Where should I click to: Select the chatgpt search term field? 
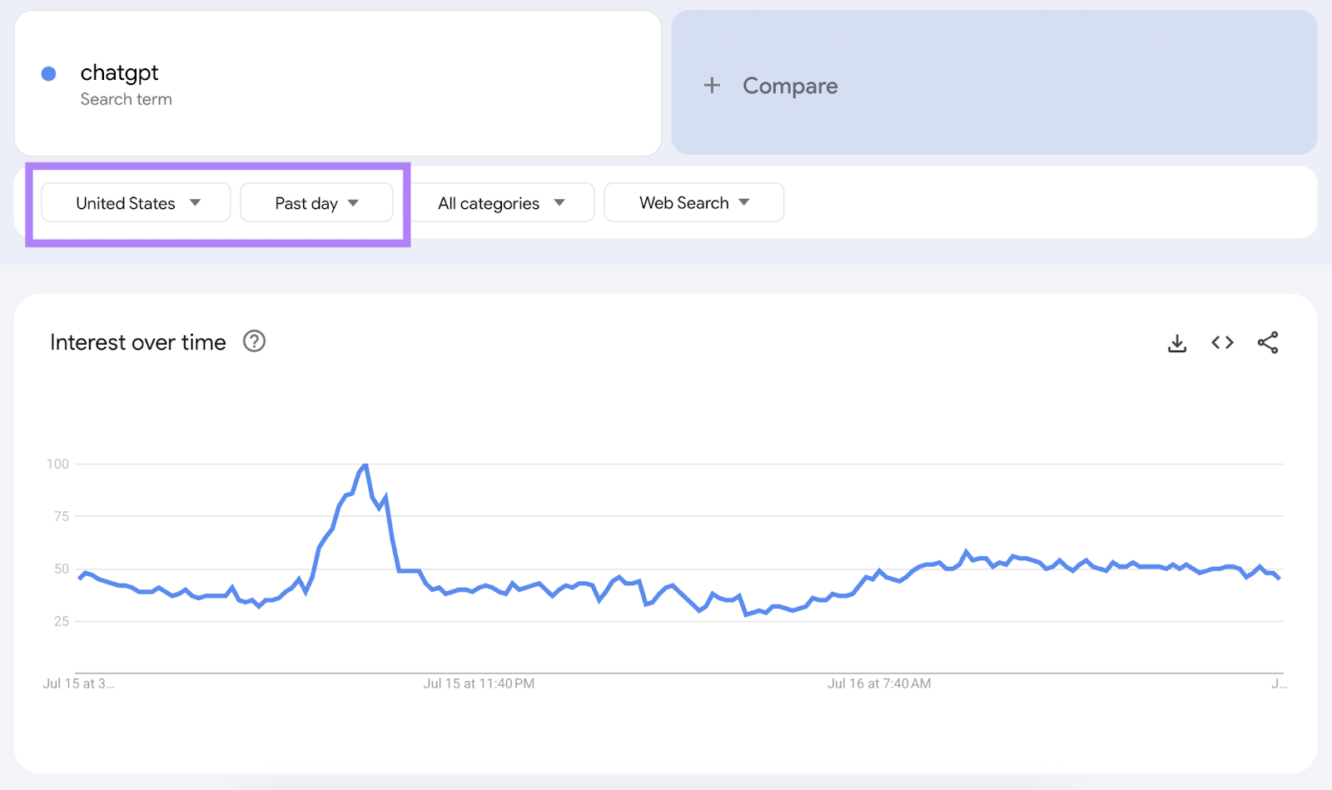[x=119, y=73]
